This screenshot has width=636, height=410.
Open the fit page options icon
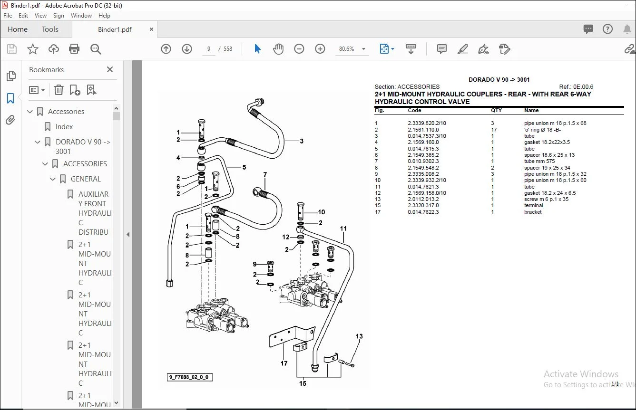pos(386,49)
